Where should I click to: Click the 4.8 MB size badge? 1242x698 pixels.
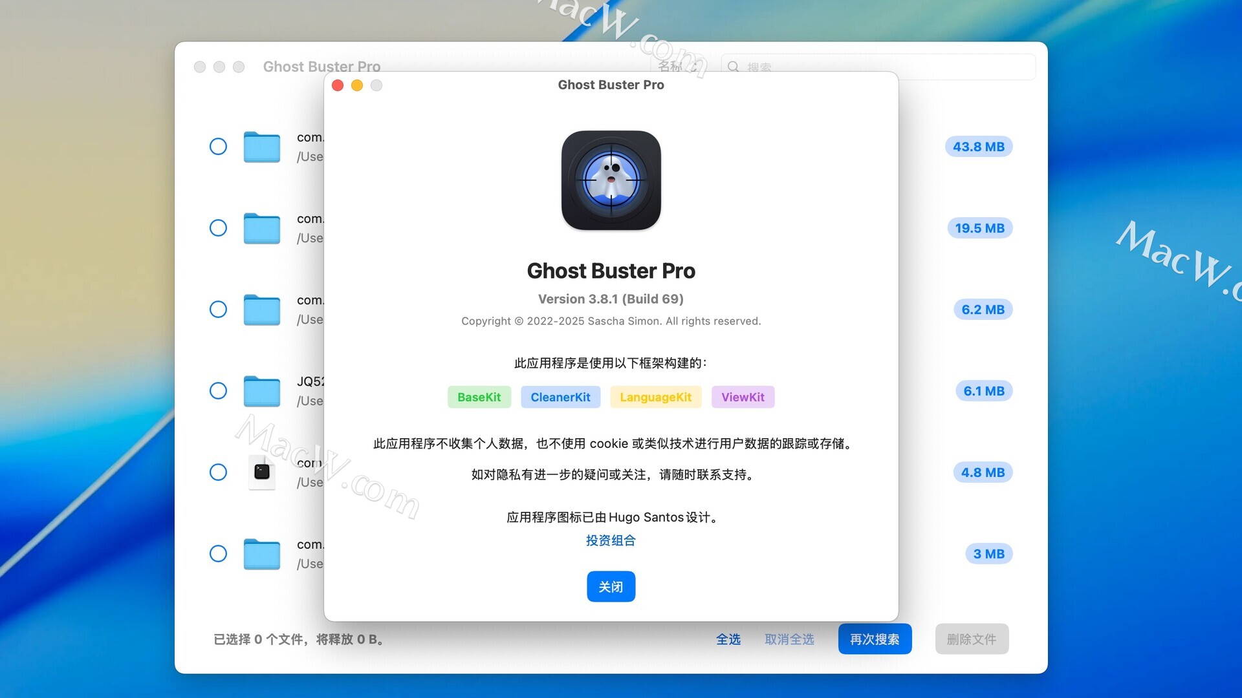(983, 472)
